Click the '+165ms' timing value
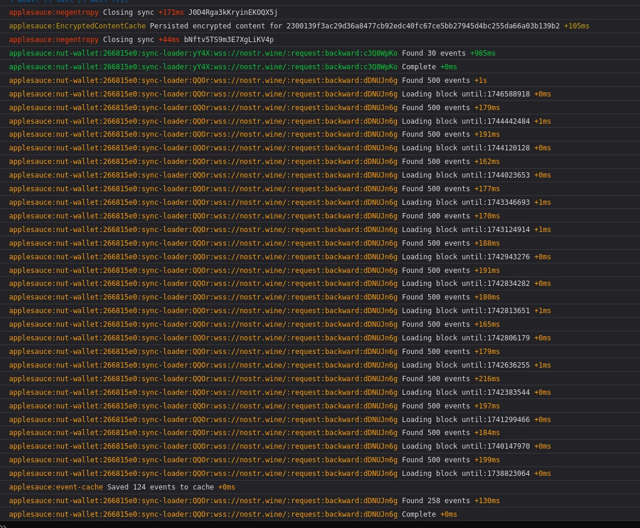 (487, 324)
